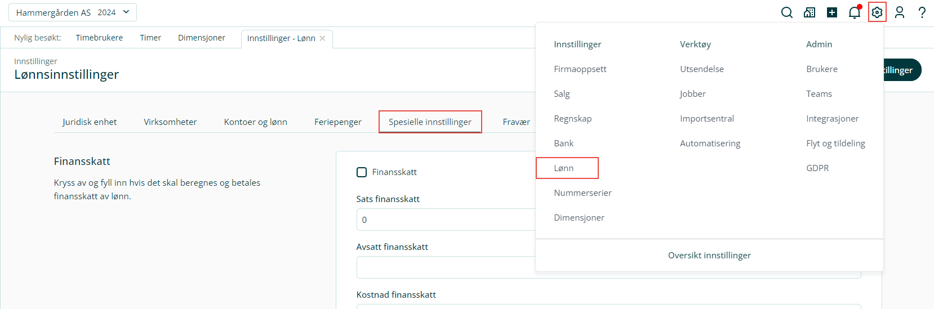Open the user profile icon

click(x=900, y=12)
